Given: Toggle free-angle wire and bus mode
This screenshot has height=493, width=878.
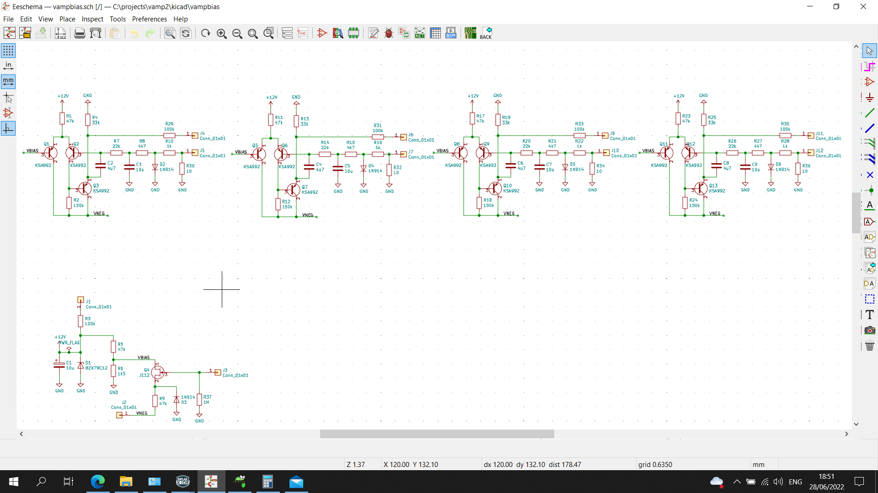Looking at the screenshot, I should (x=8, y=129).
